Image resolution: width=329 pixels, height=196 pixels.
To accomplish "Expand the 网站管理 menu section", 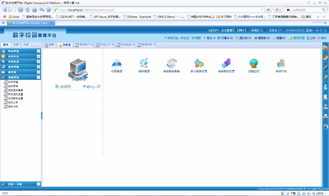I will pyautogui.click(x=38, y=51).
